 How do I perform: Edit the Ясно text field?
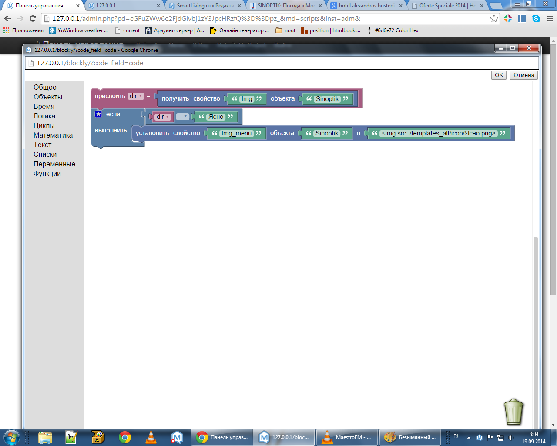click(x=216, y=117)
